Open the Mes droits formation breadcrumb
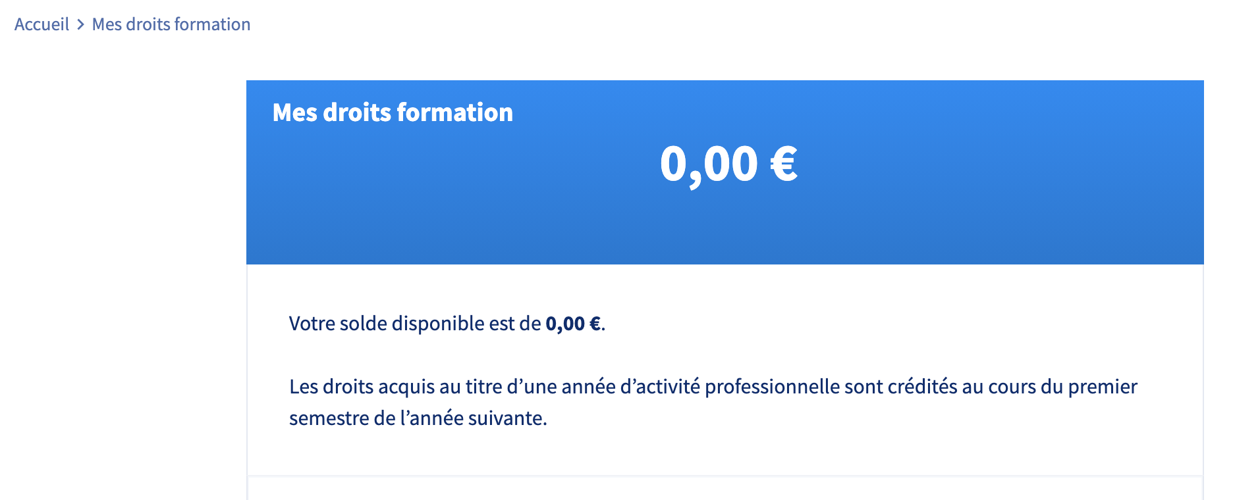Screen dimensions: 1233x500 pyautogui.click(x=171, y=24)
